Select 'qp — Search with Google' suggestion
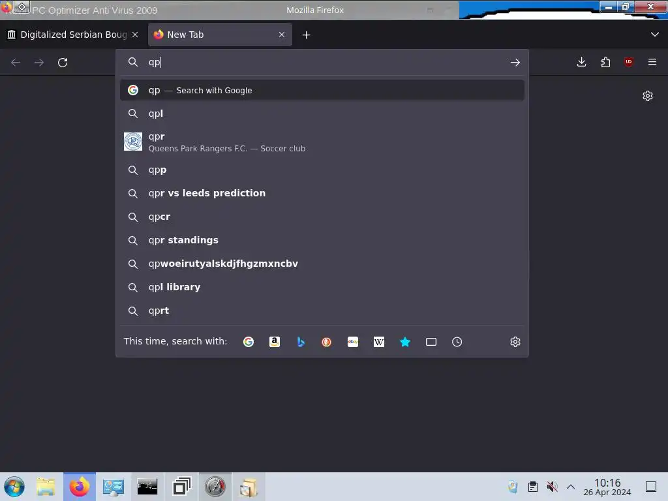This screenshot has width=668, height=501. pos(322,90)
